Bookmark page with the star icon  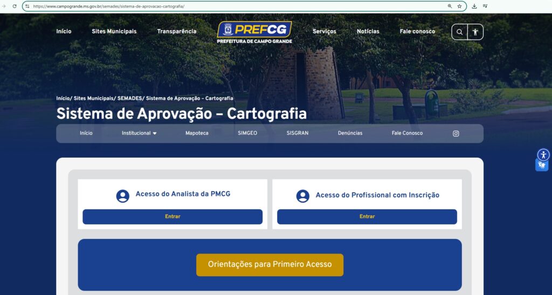(459, 6)
